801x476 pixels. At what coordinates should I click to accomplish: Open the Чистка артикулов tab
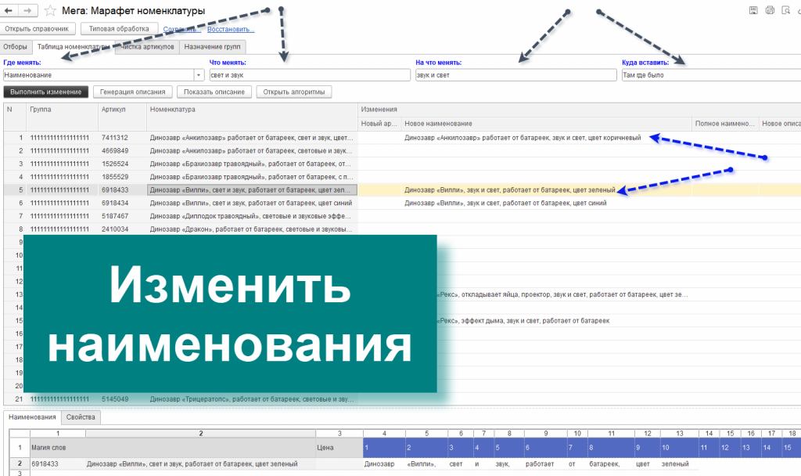point(148,46)
